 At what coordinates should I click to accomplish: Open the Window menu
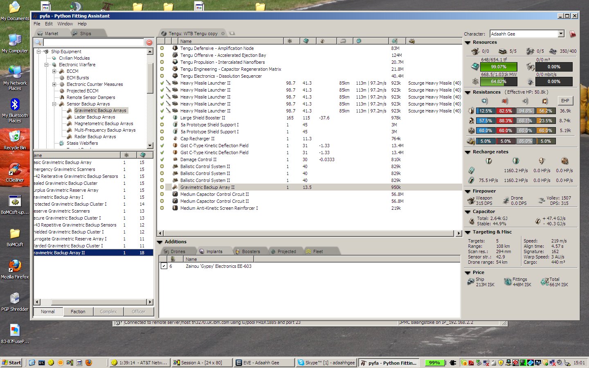[65, 24]
